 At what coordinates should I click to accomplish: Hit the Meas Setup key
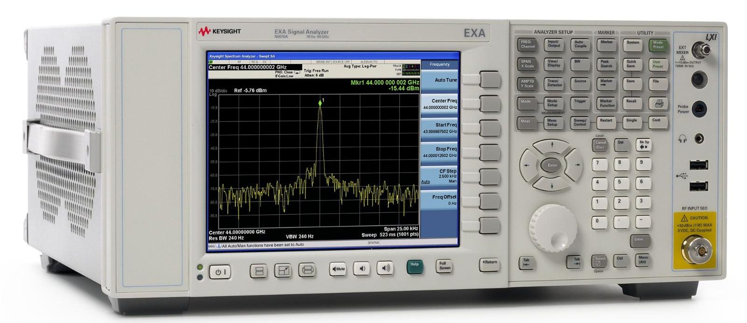click(x=553, y=123)
